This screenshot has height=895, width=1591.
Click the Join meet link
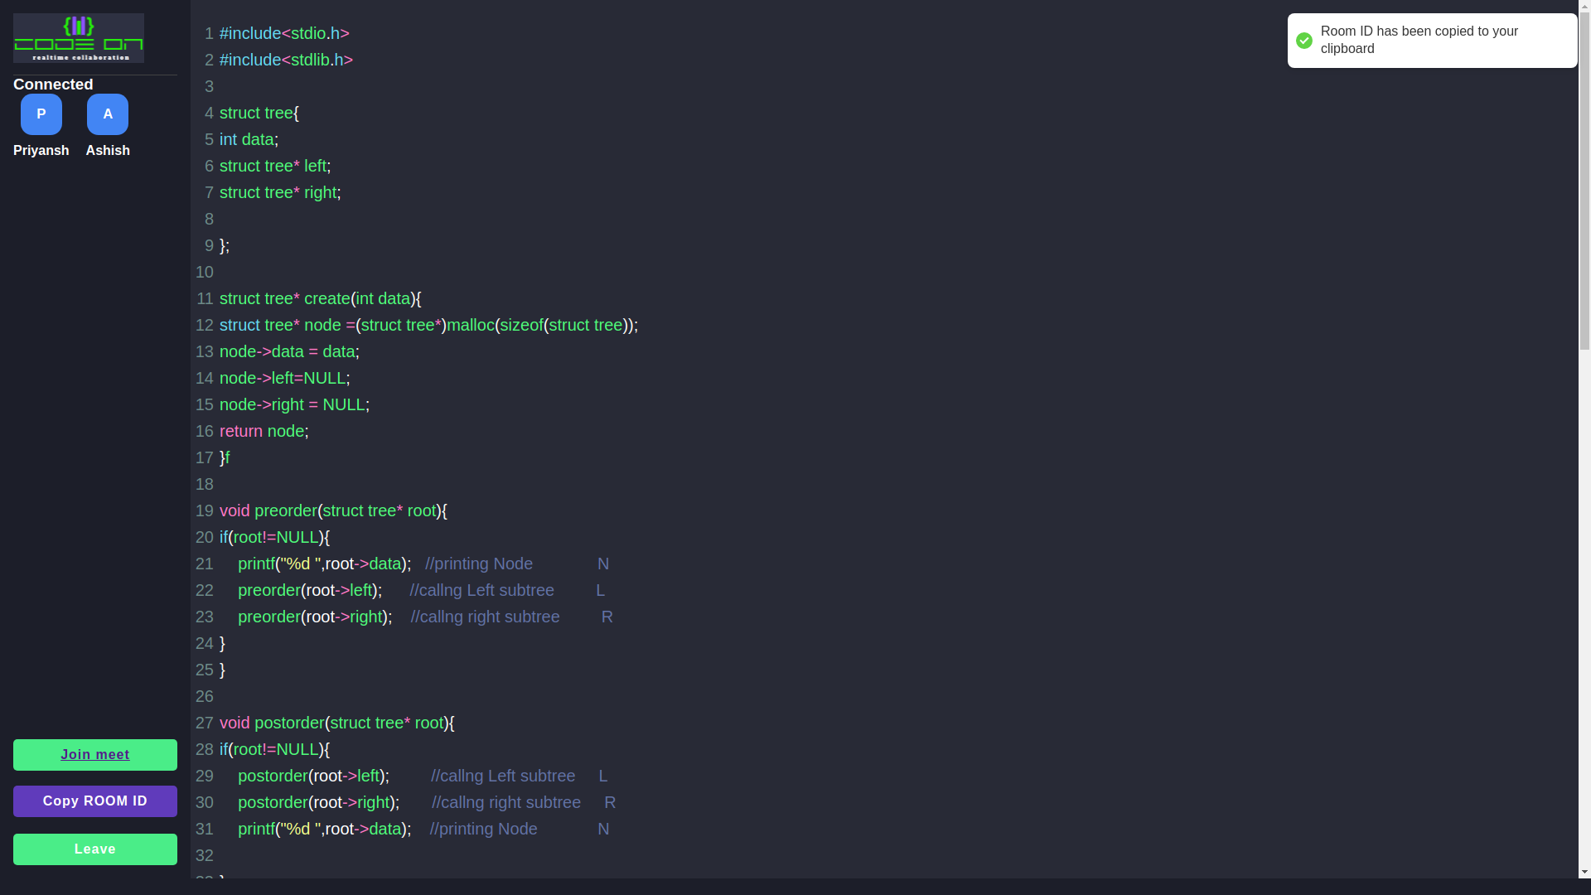[94, 754]
